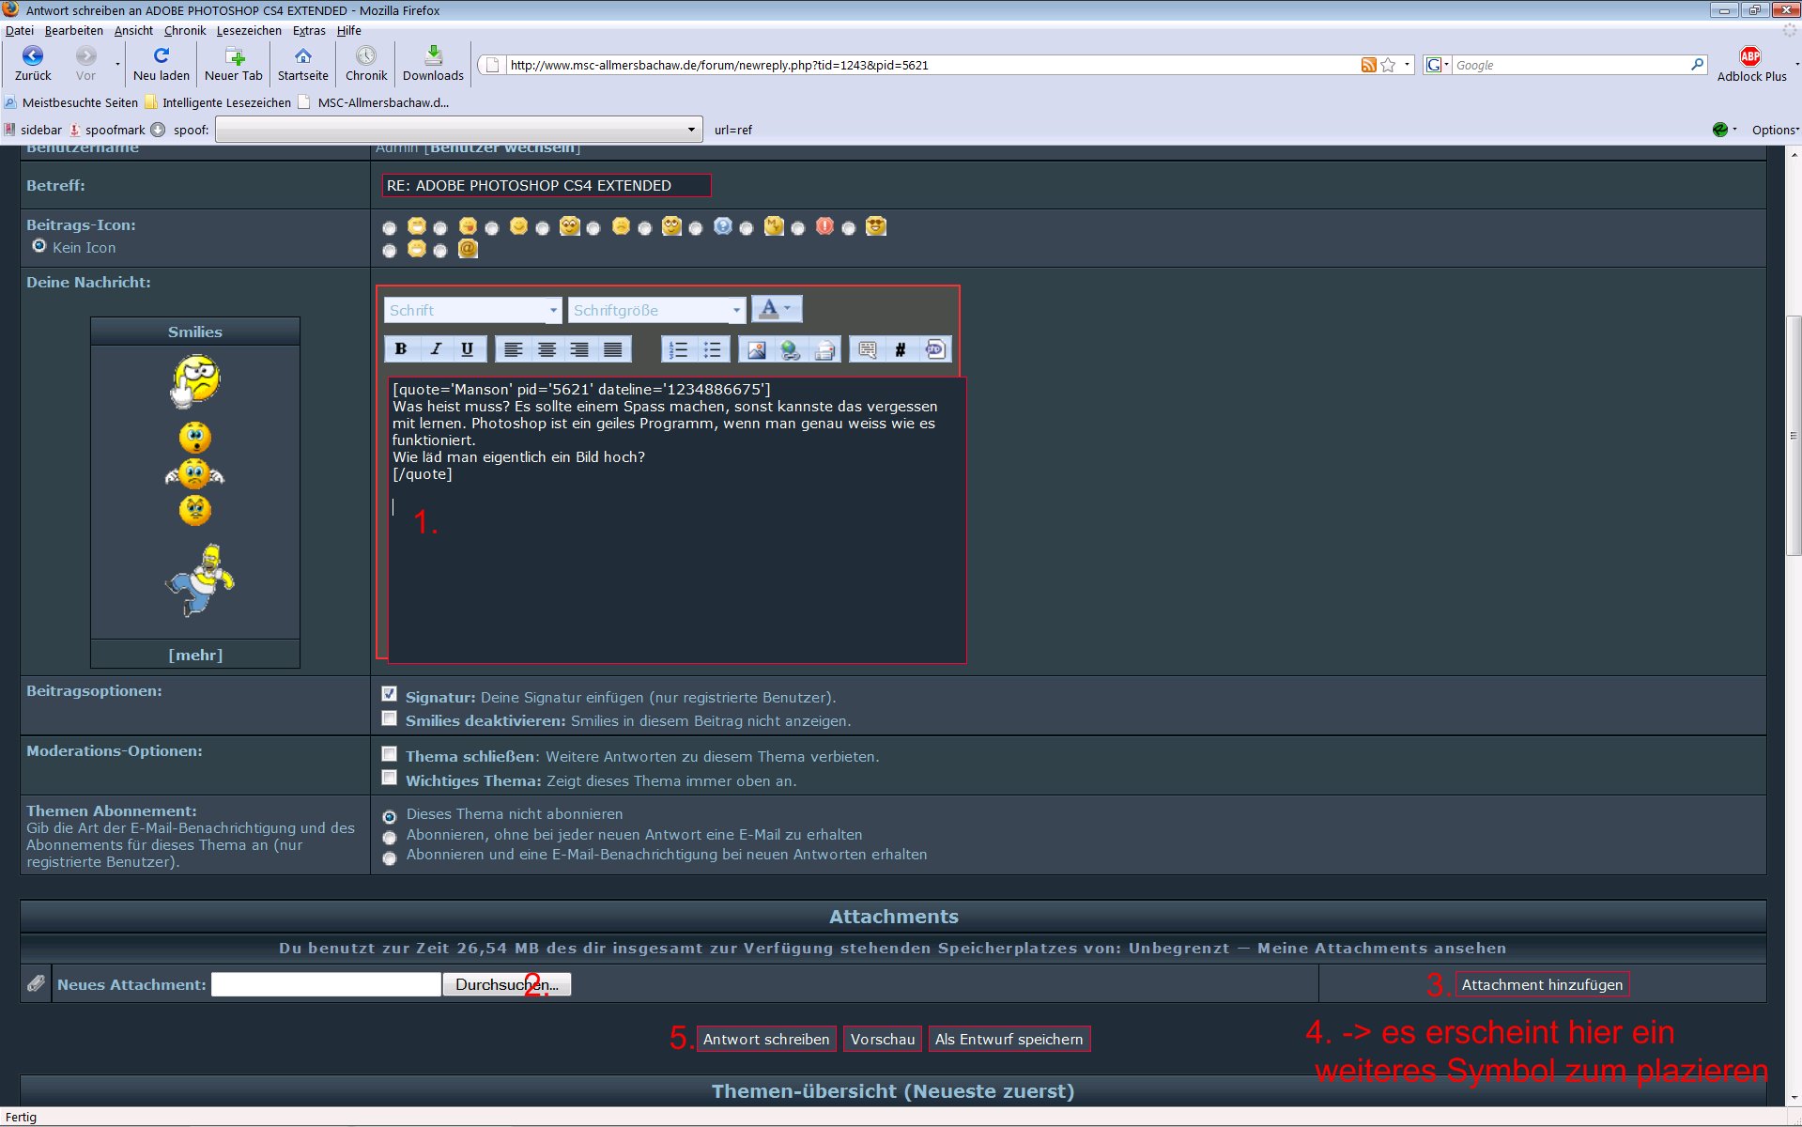Center-align the message text
This screenshot has width=1802, height=1127.
547,349
